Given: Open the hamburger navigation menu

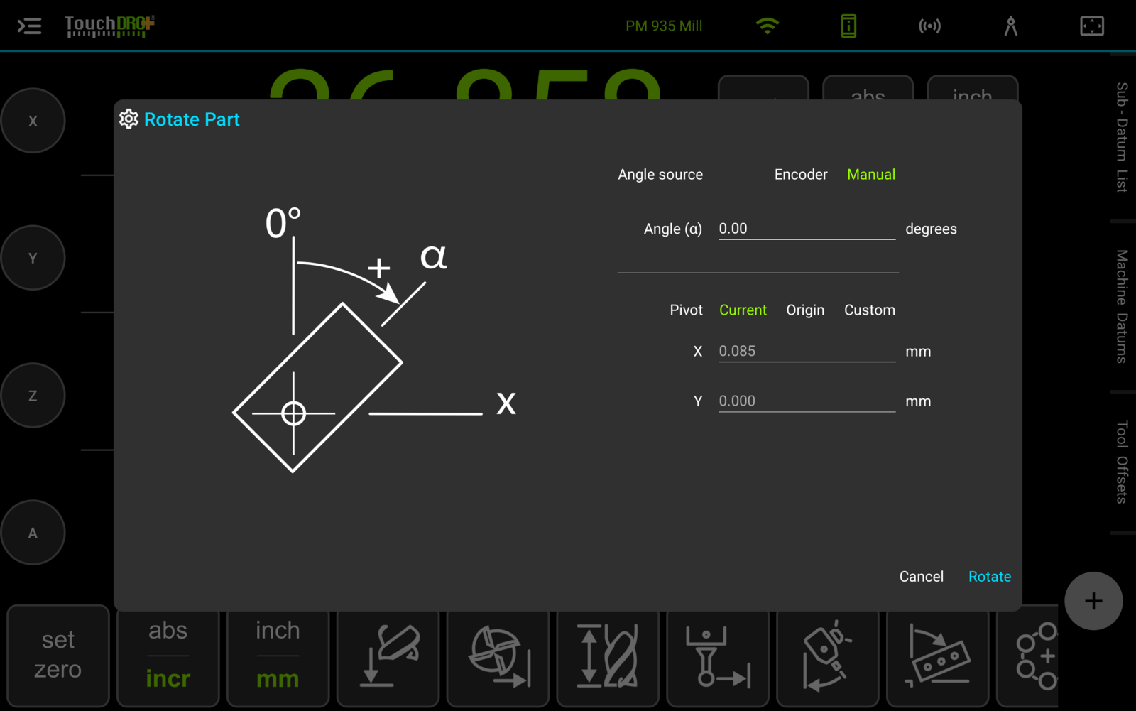Looking at the screenshot, I should click(x=29, y=26).
